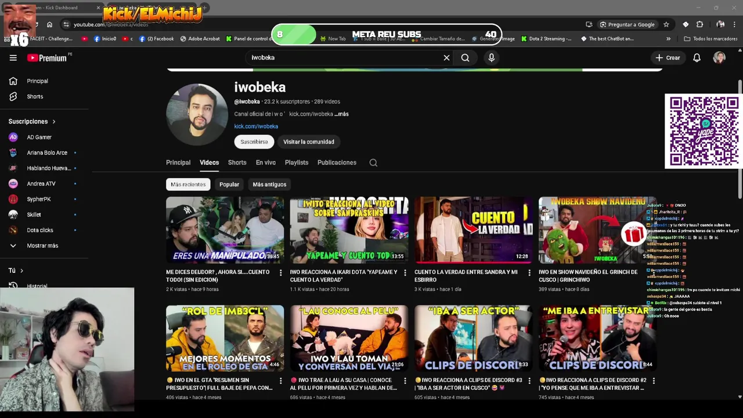The height and width of the screenshot is (418, 743).
Task: Switch to the channel Shorts tab
Action: (237, 163)
